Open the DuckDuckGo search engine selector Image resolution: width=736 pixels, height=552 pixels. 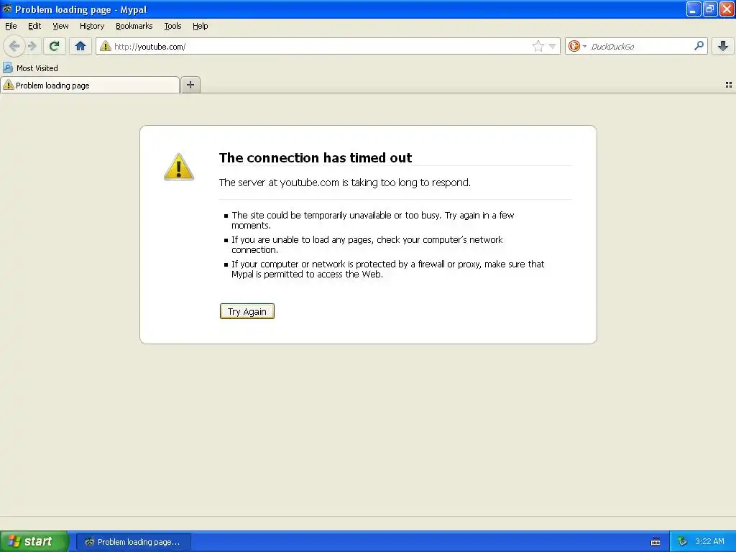point(577,46)
